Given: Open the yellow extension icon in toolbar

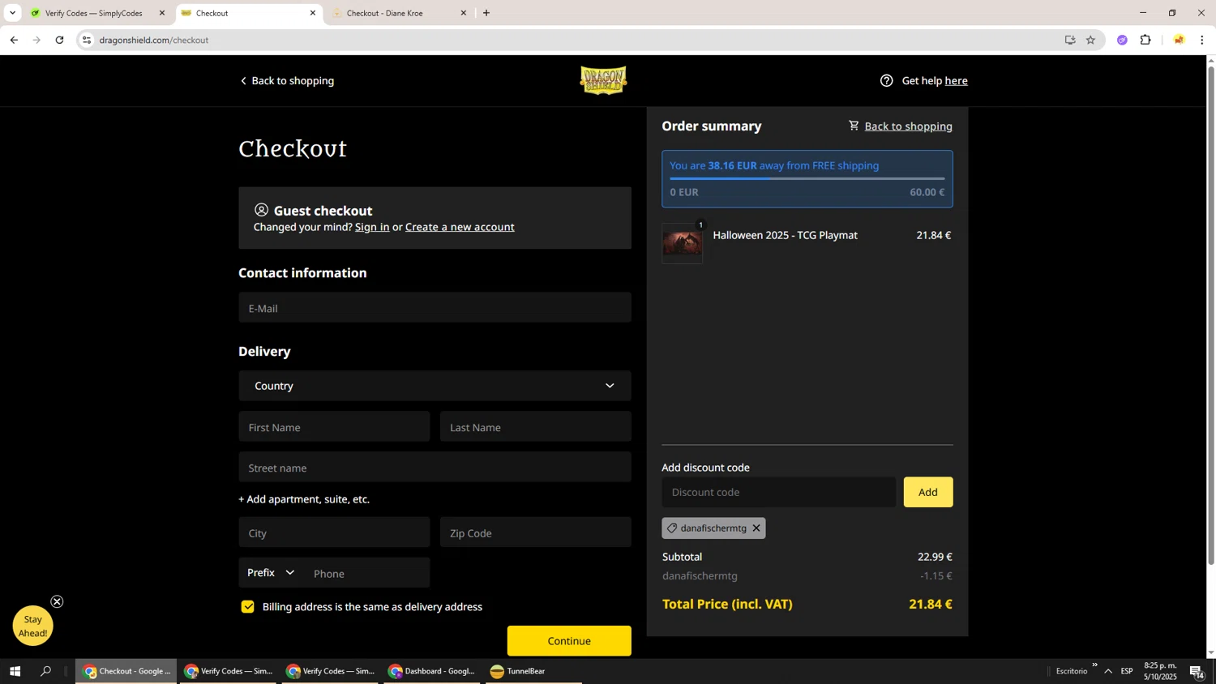Looking at the screenshot, I should pos(1179,40).
